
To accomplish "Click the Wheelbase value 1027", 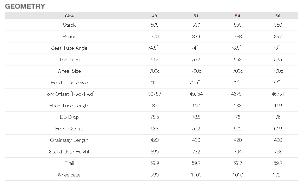I will [x=278, y=175].
